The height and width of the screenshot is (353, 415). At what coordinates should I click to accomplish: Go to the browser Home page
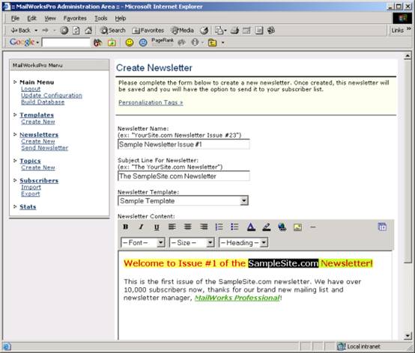88,31
